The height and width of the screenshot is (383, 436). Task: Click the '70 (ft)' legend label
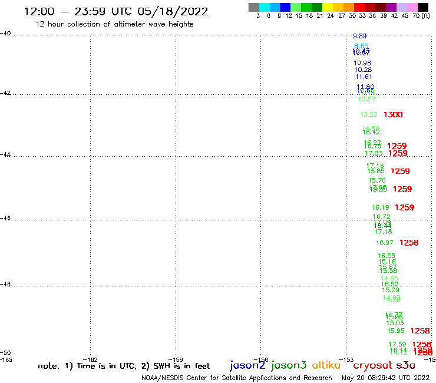point(421,16)
